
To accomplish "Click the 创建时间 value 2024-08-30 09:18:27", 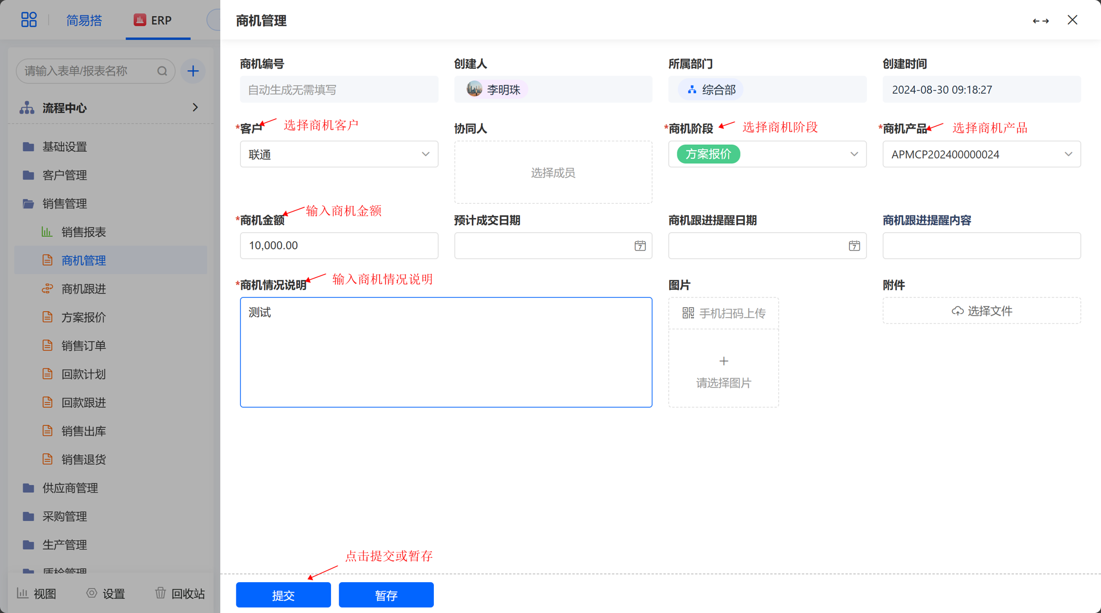I will [942, 90].
